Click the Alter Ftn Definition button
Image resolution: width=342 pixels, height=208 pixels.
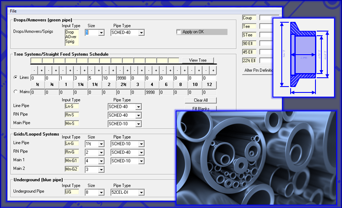[259, 71]
